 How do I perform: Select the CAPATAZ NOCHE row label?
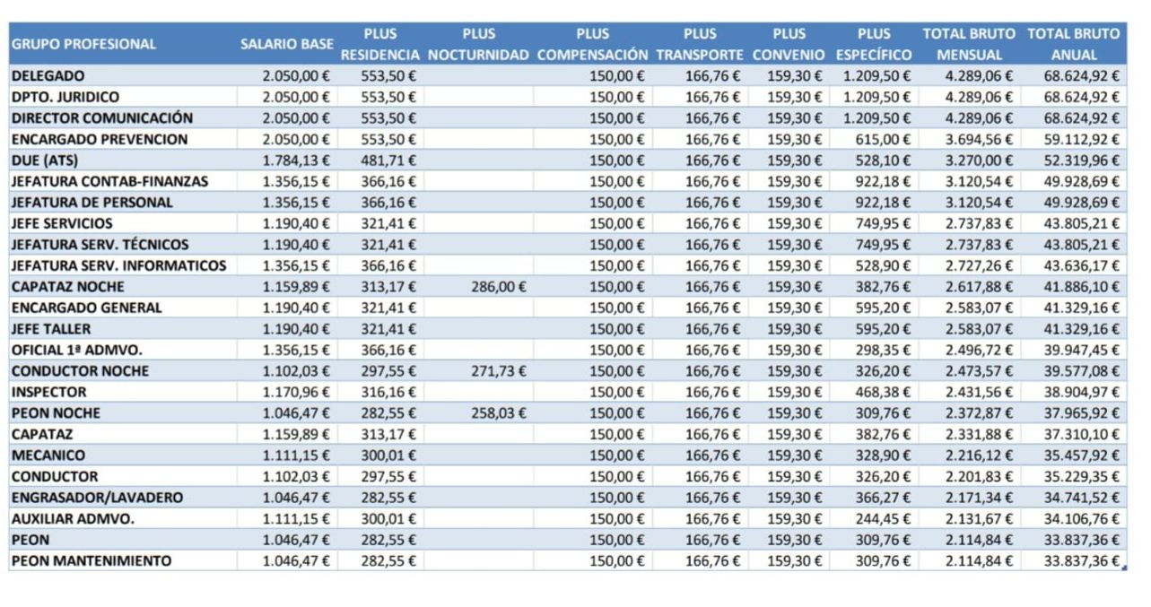(68, 287)
